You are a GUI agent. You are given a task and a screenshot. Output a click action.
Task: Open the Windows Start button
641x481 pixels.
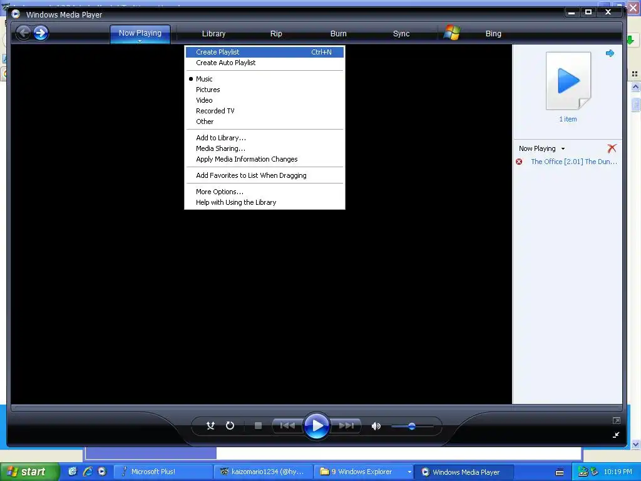coord(29,472)
